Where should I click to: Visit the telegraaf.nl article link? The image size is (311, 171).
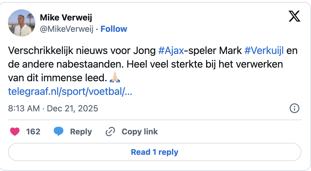tap(70, 91)
